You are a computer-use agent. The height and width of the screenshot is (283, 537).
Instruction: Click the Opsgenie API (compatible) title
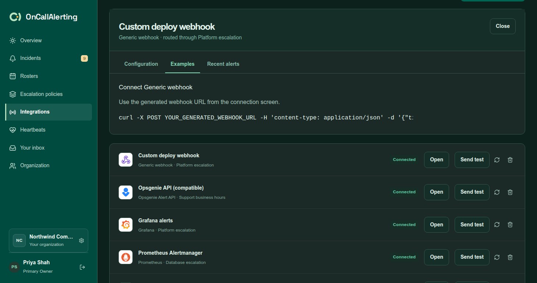coord(171,188)
